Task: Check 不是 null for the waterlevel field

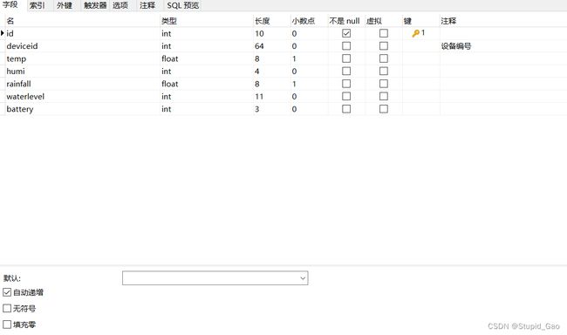Action: (346, 96)
